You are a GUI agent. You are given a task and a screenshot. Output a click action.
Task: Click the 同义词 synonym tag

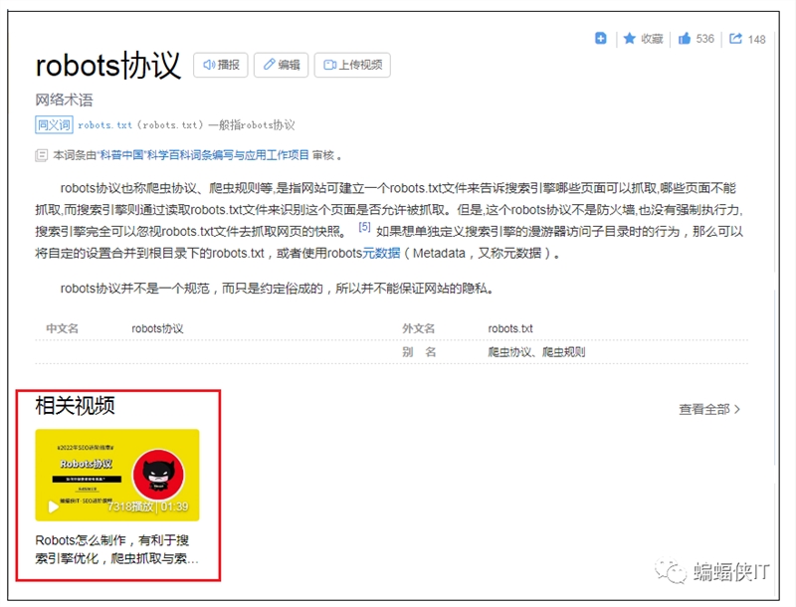tap(54, 125)
